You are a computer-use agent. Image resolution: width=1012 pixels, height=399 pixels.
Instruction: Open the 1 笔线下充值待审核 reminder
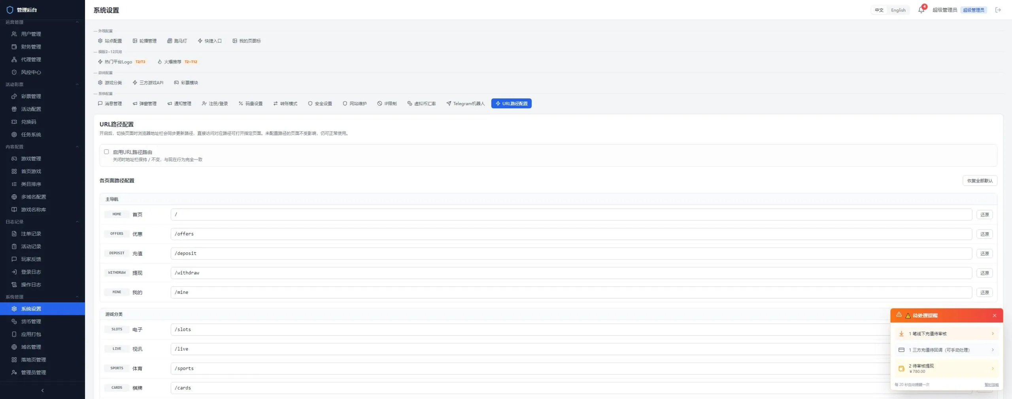(x=946, y=334)
